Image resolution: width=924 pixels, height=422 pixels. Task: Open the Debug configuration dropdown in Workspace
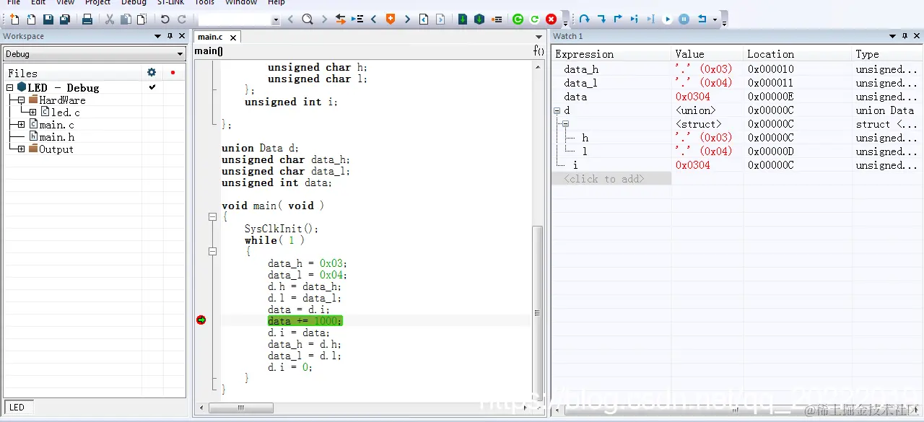point(180,54)
